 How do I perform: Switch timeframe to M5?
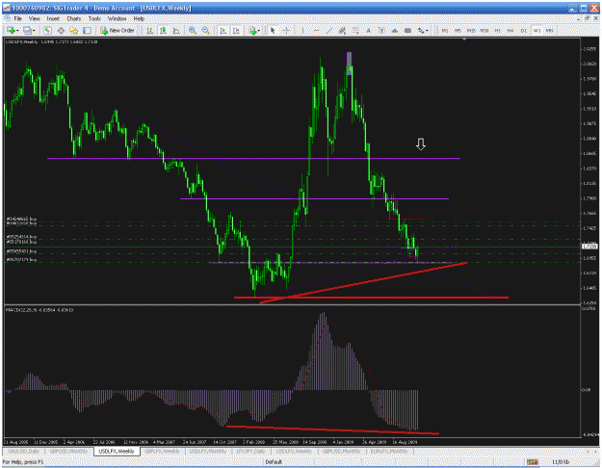tap(458, 30)
